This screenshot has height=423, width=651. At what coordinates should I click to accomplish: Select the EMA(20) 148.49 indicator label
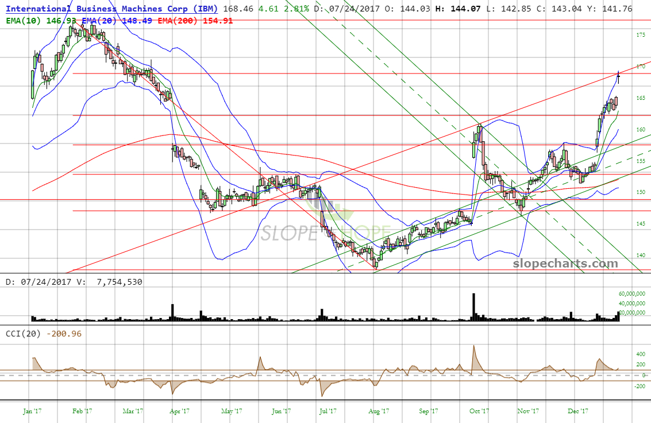117,20
